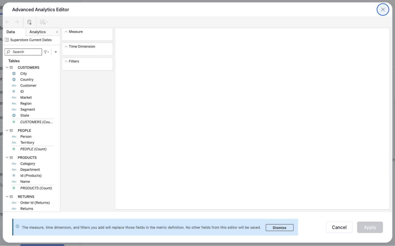This screenshot has width=395, height=246.
Task: Select the Data tab
Action: pos(11,32)
